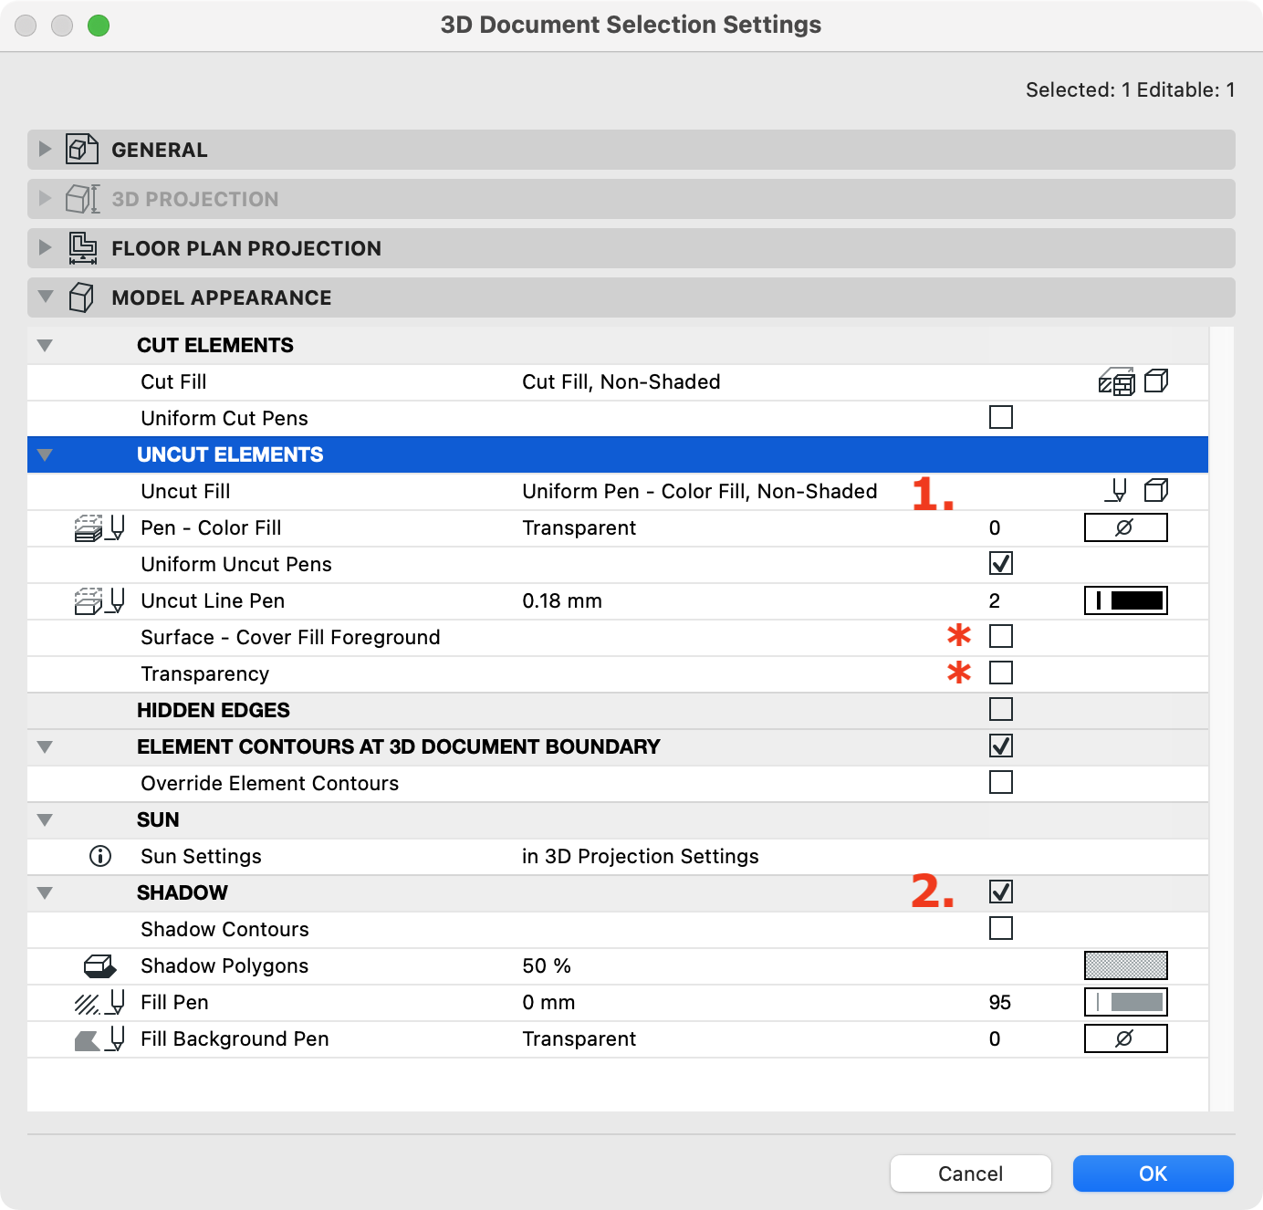Click the Fill Pen '0 mm' value
The height and width of the screenshot is (1210, 1263).
[548, 1002]
